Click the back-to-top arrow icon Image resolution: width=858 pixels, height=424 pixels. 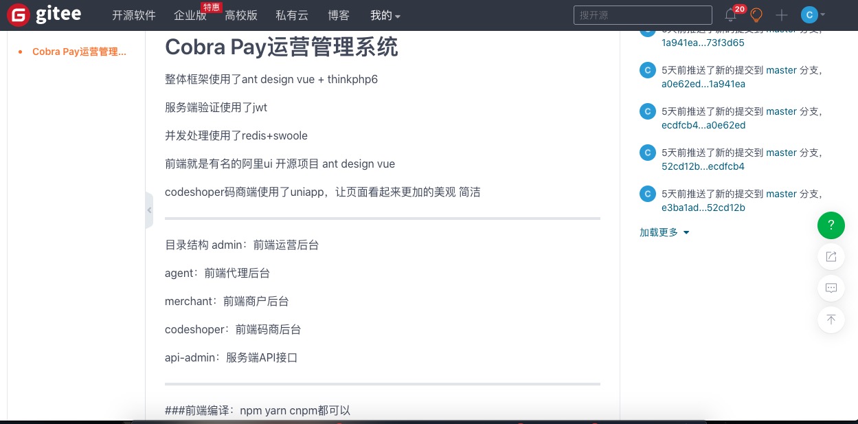pos(831,320)
